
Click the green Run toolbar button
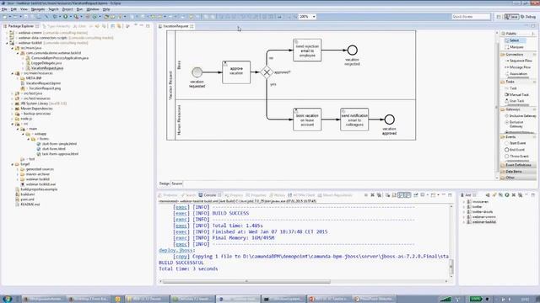point(65,17)
